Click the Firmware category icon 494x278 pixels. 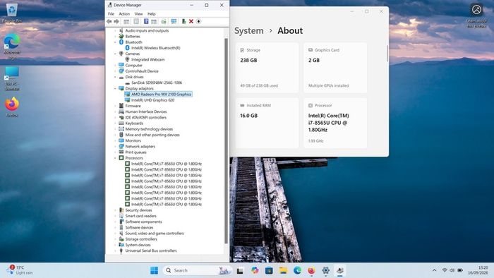pos(121,106)
